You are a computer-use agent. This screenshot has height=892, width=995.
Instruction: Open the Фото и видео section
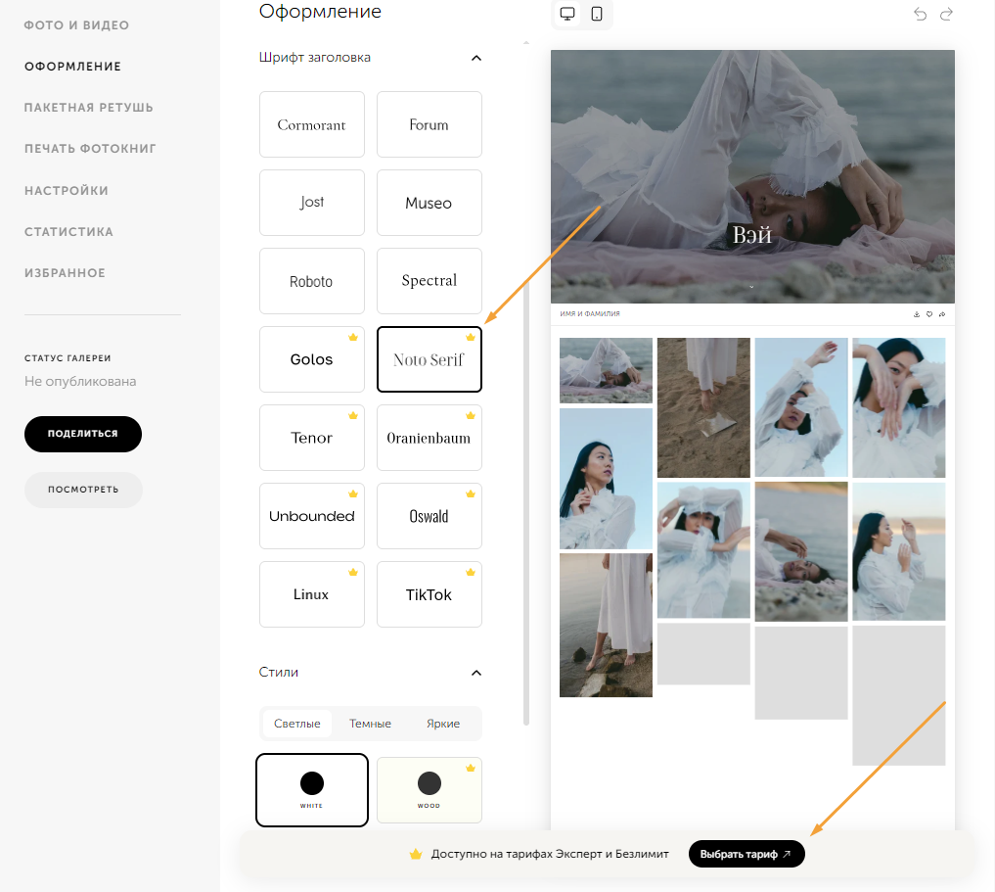[x=76, y=25]
